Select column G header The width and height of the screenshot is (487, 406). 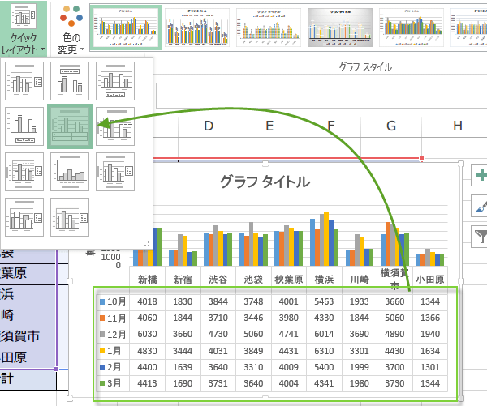tap(391, 126)
